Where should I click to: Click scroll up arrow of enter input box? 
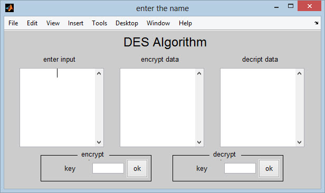click(99, 73)
